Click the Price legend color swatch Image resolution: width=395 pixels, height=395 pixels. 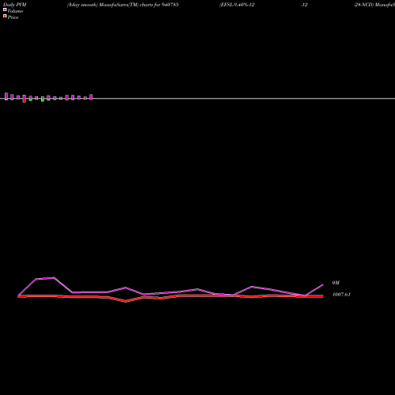point(5,16)
